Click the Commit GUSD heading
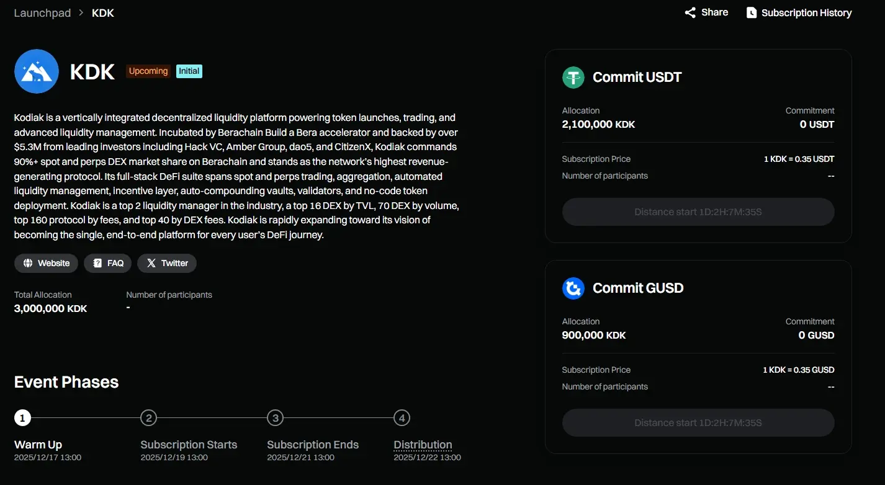The height and width of the screenshot is (485, 885). (638, 288)
